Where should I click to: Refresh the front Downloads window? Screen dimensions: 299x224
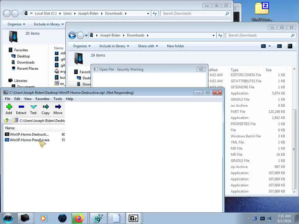[x=220, y=35]
